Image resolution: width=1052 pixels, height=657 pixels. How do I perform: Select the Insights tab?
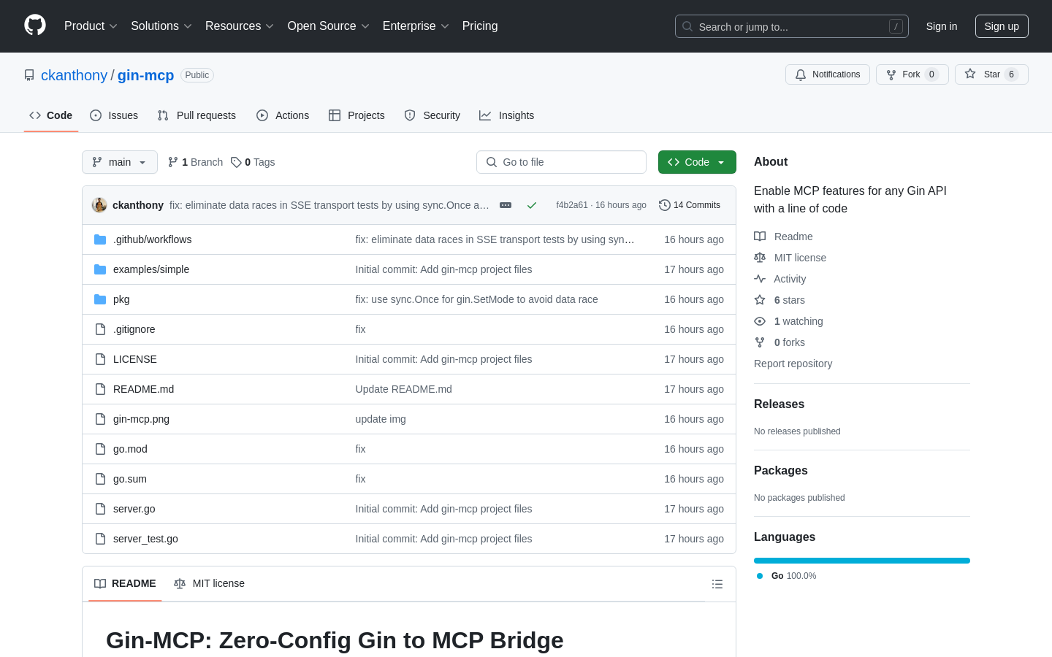pyautogui.click(x=507, y=115)
